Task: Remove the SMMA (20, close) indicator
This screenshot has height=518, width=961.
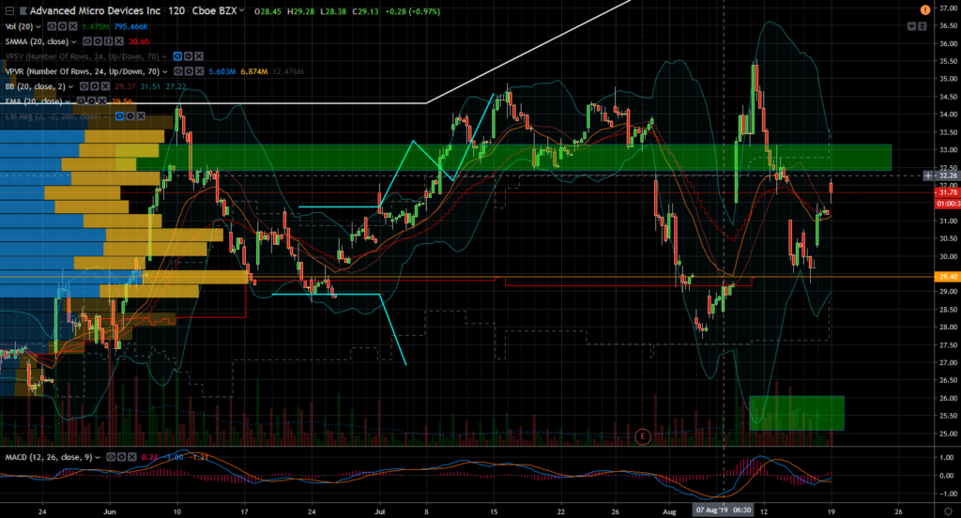Action: click(119, 41)
